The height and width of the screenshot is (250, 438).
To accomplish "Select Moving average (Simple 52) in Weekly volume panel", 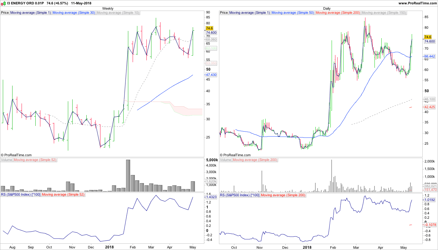I will pos(35,160).
